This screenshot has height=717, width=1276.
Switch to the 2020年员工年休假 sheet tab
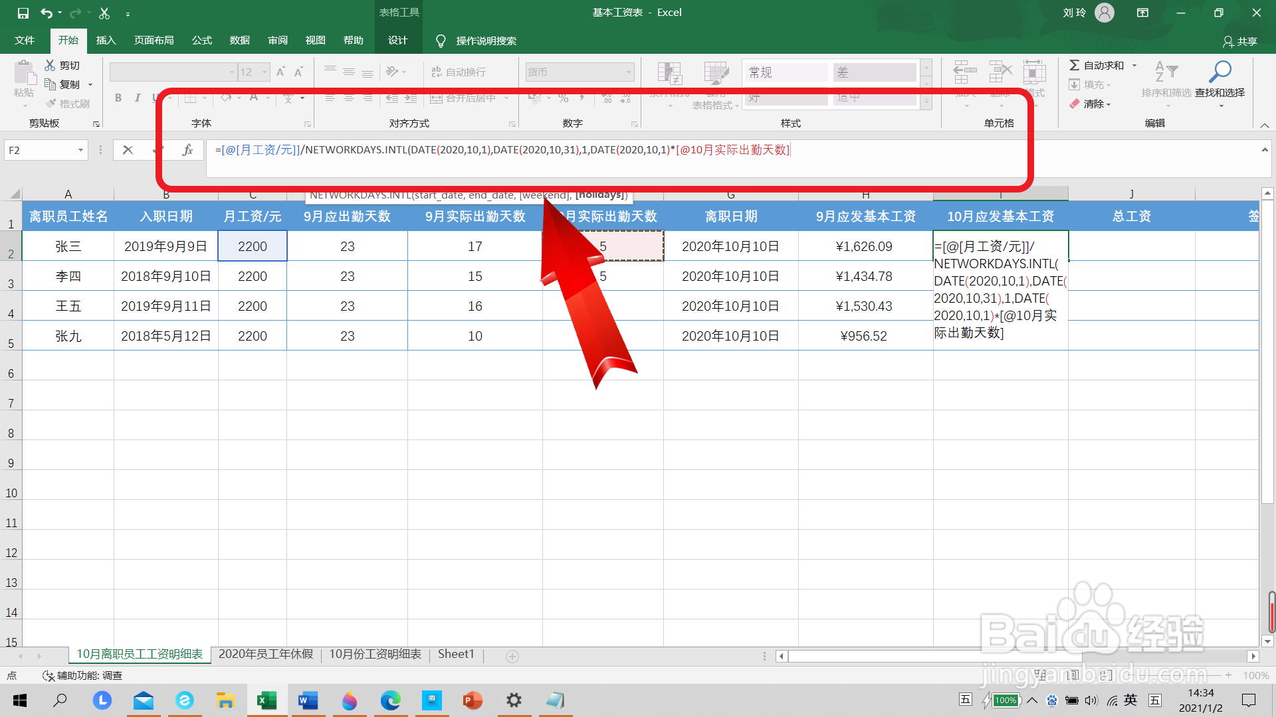pyautogui.click(x=265, y=654)
